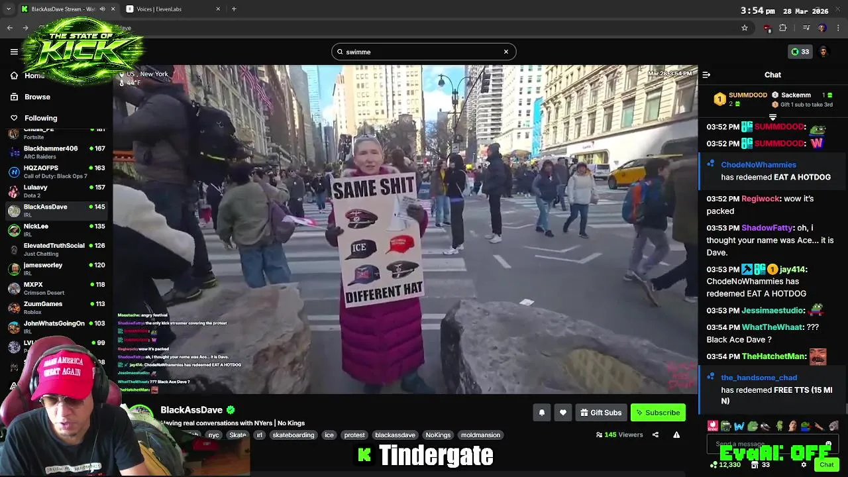Click the WhatTheWhaat username in chat
The image size is (848, 477).
click(x=771, y=327)
